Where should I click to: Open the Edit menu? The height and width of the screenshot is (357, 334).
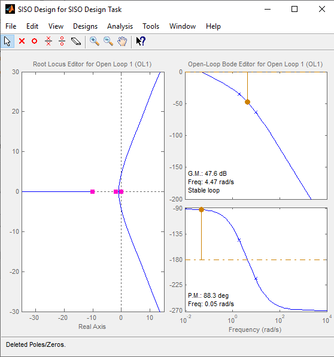[x=32, y=26]
